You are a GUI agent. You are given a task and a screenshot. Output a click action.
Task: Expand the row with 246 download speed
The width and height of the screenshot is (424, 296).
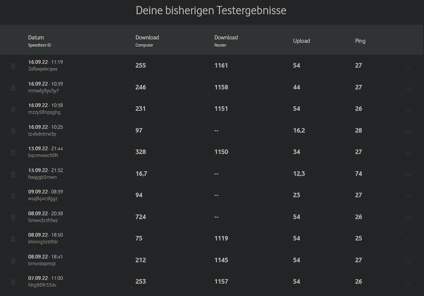pos(408,88)
